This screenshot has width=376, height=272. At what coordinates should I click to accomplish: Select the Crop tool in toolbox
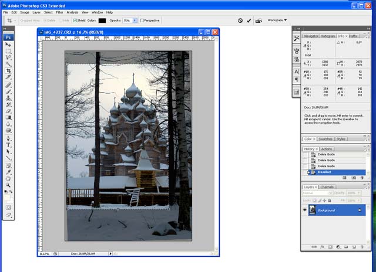click(9, 70)
